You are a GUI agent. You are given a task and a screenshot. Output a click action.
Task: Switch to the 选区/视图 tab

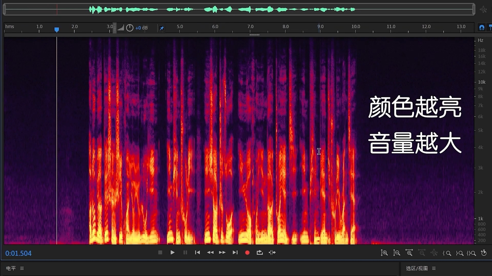pos(417,268)
